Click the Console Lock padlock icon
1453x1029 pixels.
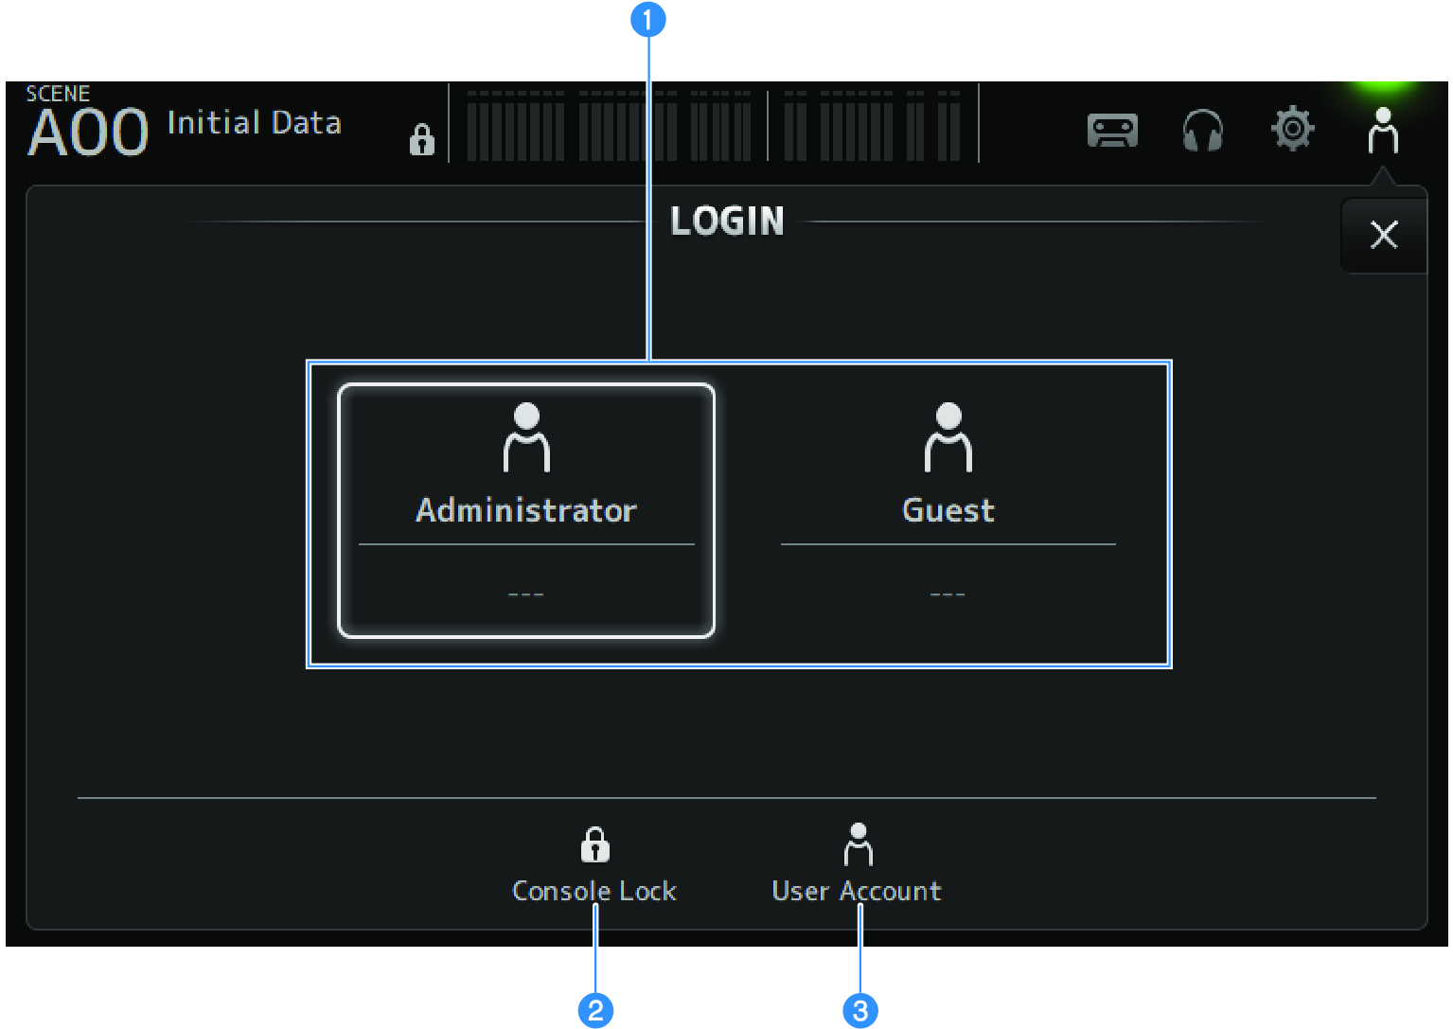tap(594, 845)
